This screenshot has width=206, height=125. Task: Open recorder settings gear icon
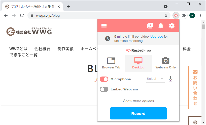[x=172, y=26]
